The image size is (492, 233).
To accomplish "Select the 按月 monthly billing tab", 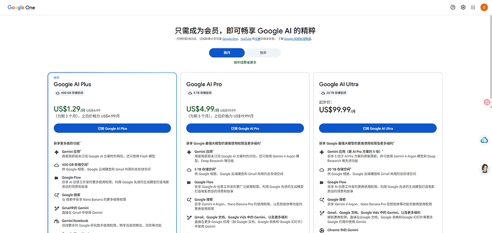I will tap(227, 53).
